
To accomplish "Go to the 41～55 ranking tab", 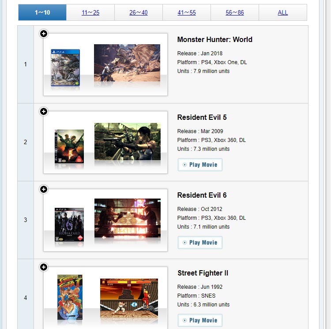I will (x=187, y=12).
